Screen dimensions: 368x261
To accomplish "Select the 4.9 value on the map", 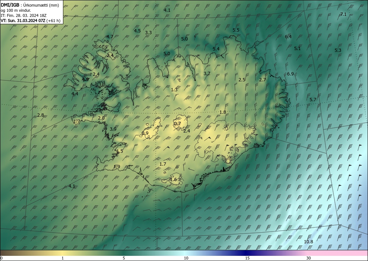I will pos(85,80).
